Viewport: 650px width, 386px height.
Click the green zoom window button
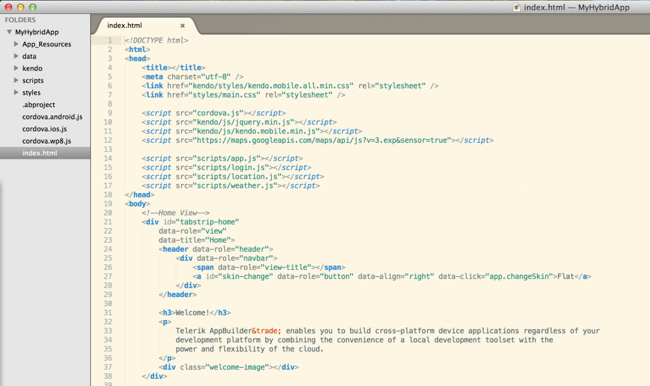33,7
